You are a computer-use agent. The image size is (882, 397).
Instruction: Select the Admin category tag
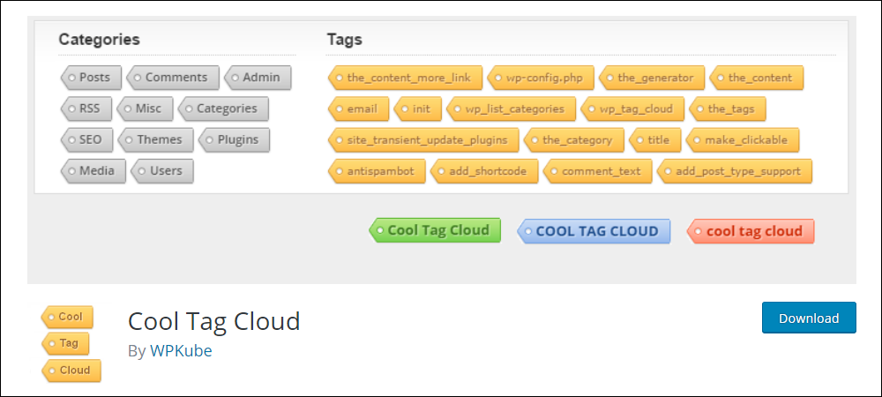(258, 78)
